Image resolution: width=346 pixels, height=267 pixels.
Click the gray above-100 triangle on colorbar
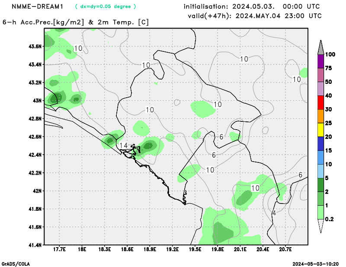320,47
